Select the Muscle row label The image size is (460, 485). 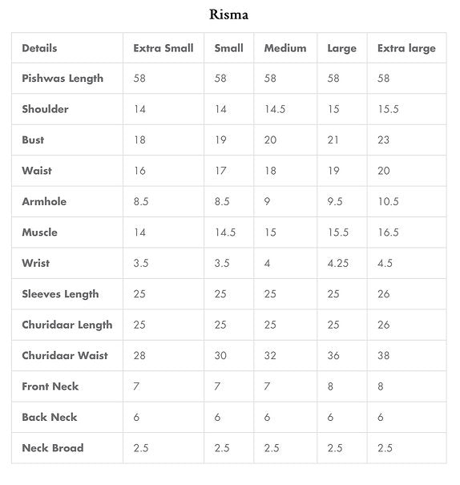[x=40, y=232]
